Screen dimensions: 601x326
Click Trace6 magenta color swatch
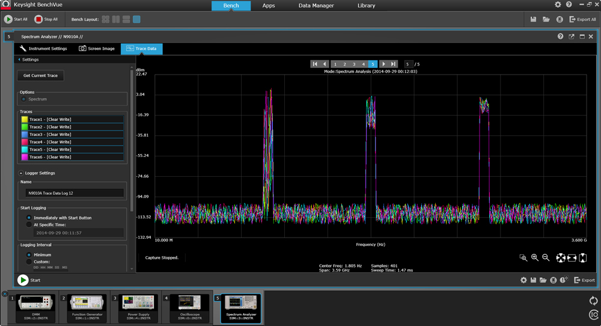[x=25, y=157]
